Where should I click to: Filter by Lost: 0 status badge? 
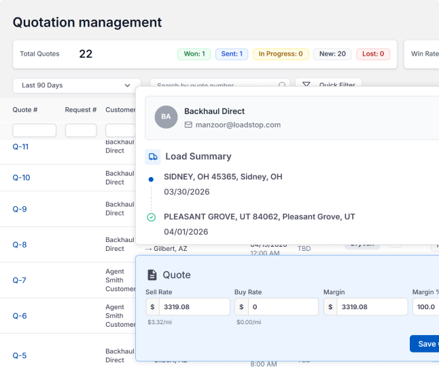(x=373, y=54)
